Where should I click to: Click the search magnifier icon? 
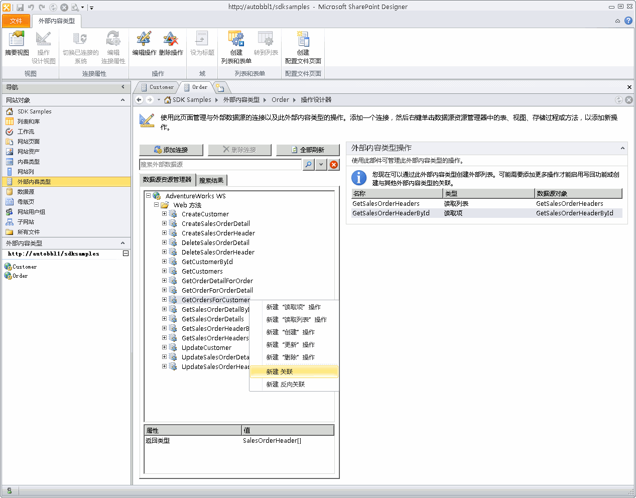(308, 164)
